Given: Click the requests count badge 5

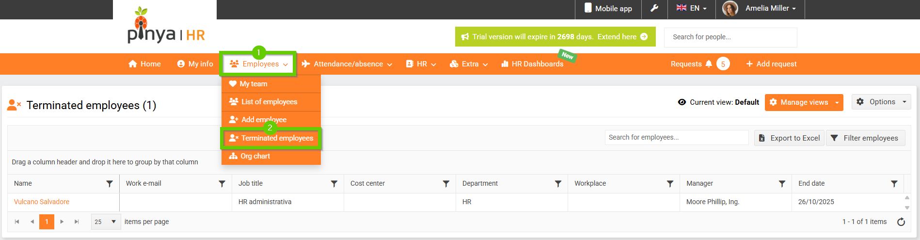Looking at the screenshot, I should pyautogui.click(x=723, y=64).
